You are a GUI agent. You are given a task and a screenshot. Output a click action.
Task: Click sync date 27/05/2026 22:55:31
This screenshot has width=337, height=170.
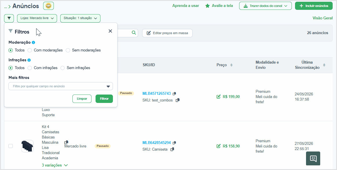pos(304,146)
